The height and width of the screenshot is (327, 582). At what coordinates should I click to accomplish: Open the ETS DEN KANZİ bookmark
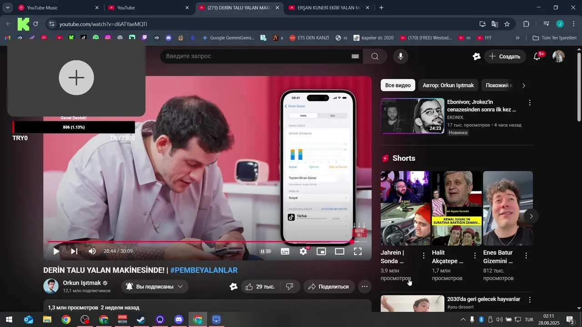(x=309, y=38)
